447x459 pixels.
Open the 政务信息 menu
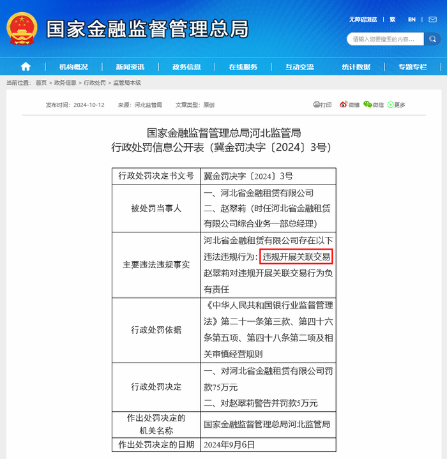[186, 67]
